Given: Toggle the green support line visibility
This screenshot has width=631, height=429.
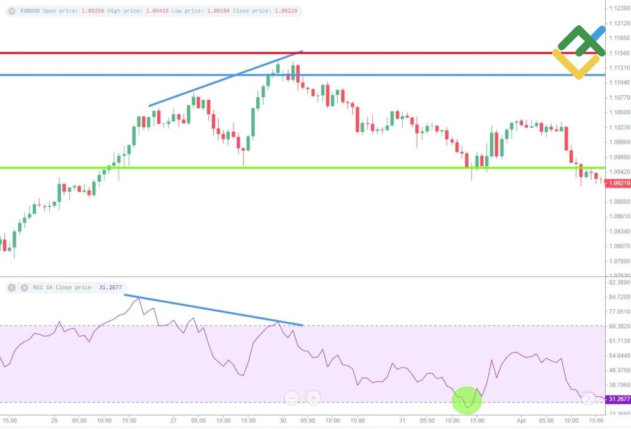Looking at the screenshot, I should (315, 168).
